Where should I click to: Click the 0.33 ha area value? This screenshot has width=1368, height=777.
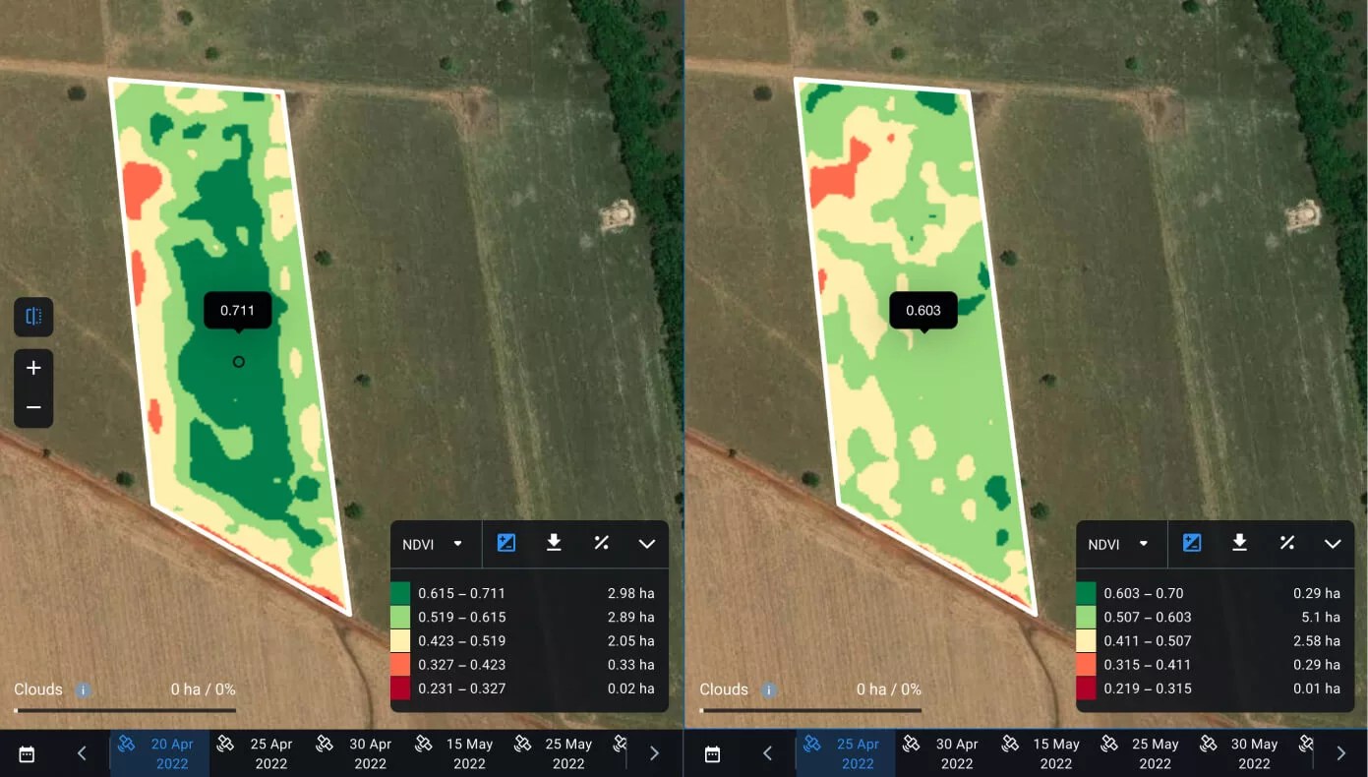pos(630,664)
